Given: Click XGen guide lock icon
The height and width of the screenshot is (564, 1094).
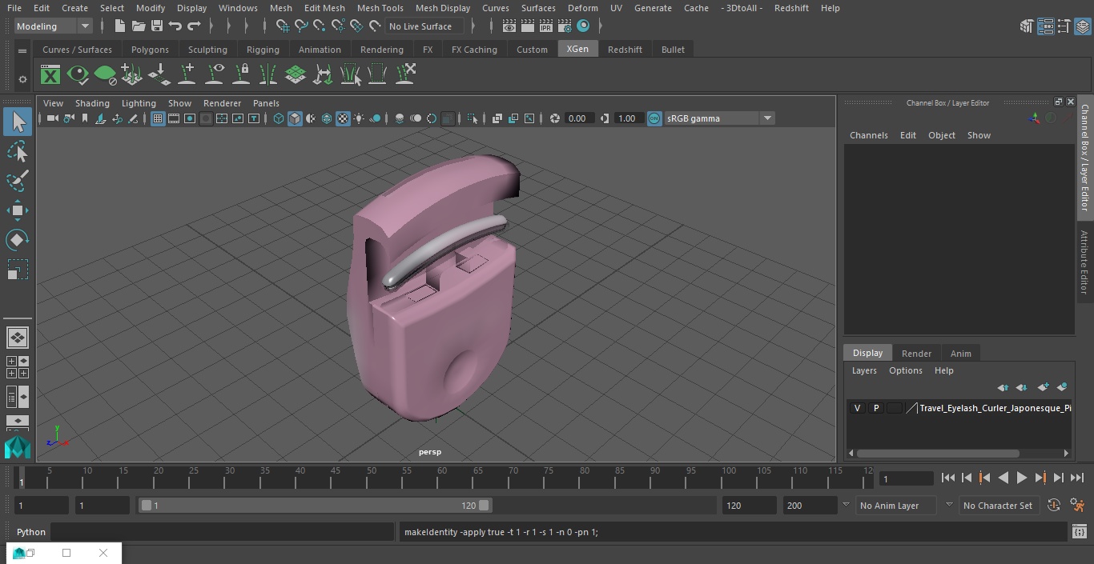Looking at the screenshot, I should click(x=241, y=75).
